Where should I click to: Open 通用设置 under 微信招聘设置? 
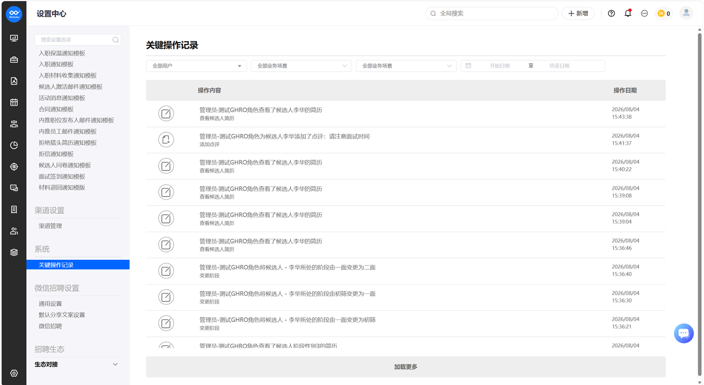tap(50, 304)
